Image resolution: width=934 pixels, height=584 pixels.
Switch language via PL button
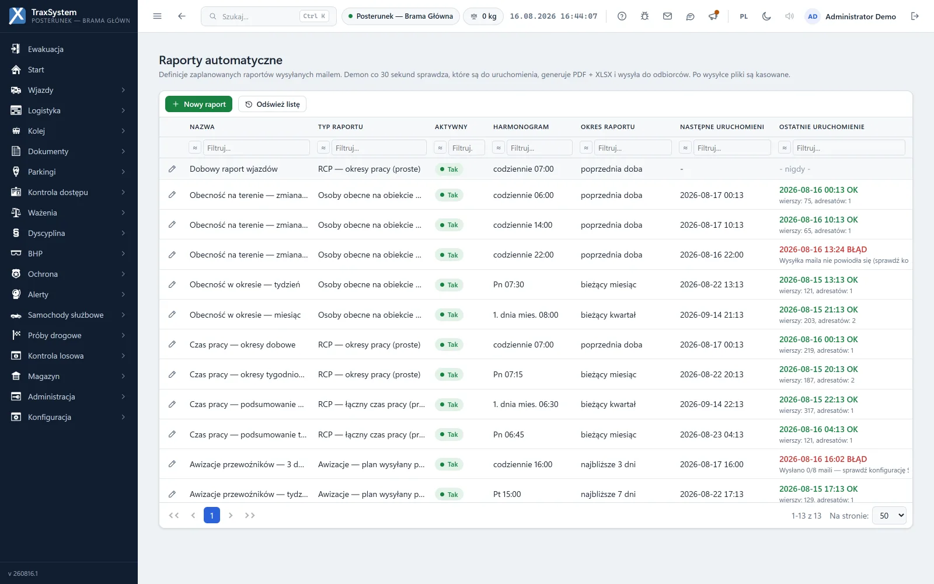coord(744,16)
